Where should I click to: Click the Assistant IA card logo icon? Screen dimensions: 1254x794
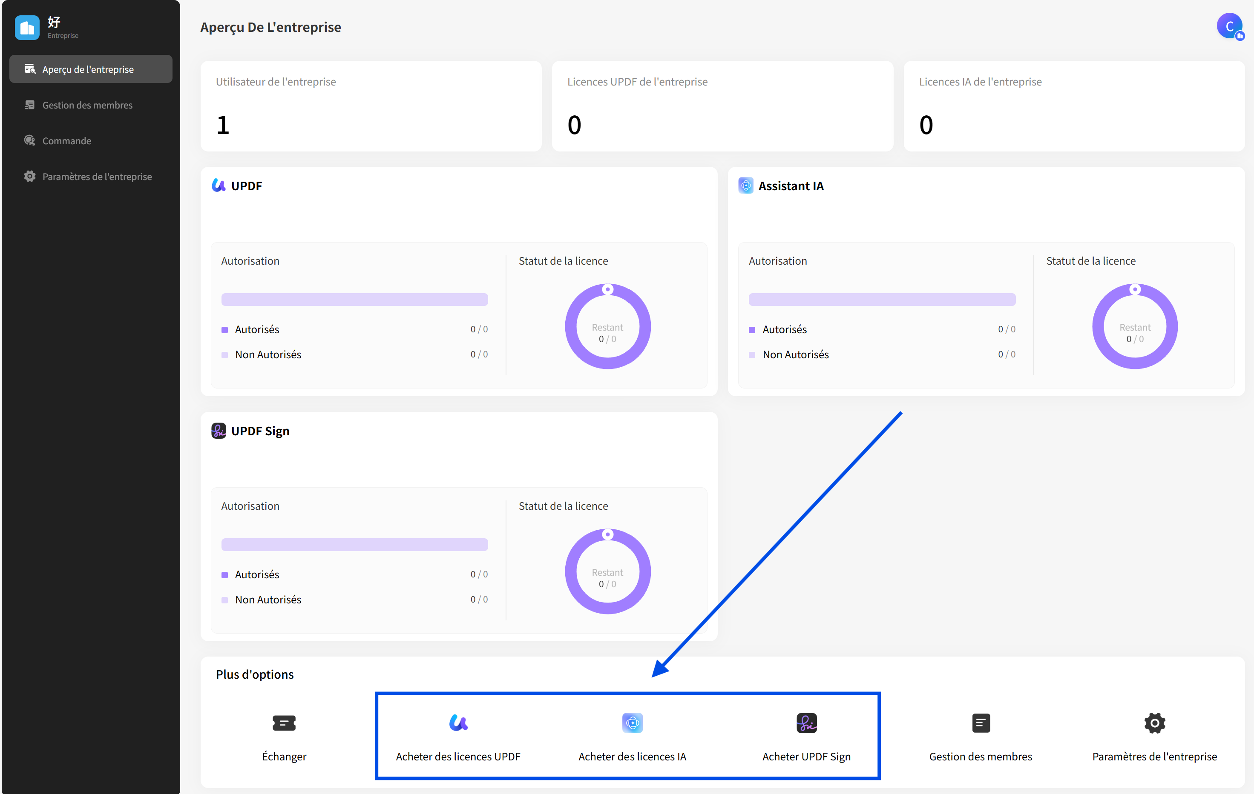[746, 185]
